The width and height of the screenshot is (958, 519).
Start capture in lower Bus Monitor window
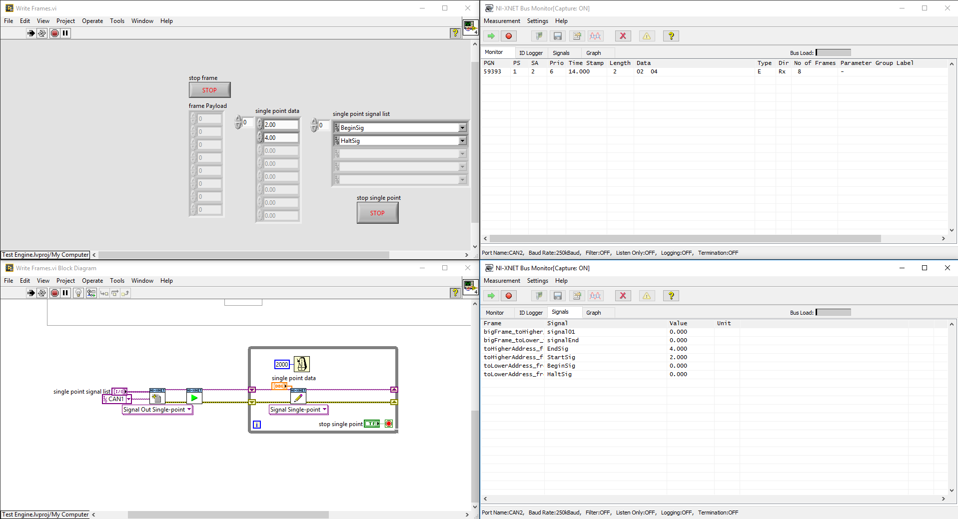(x=491, y=296)
